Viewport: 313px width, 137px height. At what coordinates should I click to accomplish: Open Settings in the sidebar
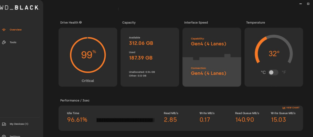pyautogui.click(x=15, y=136)
